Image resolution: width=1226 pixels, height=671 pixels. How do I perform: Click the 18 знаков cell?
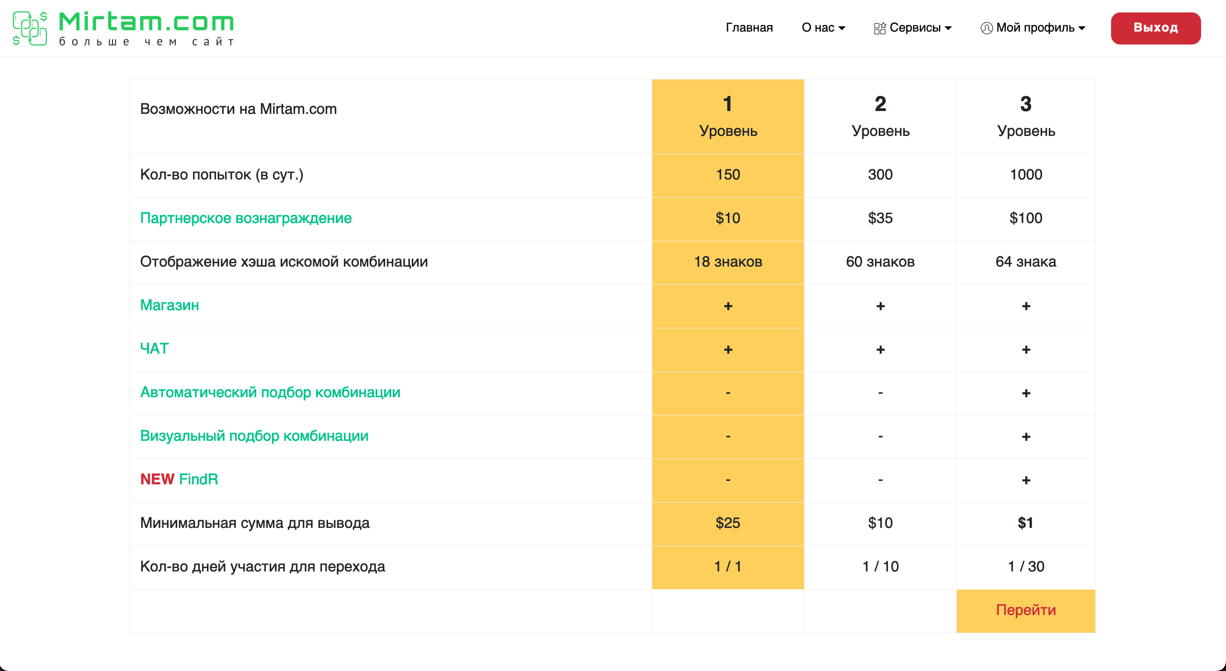[728, 262]
